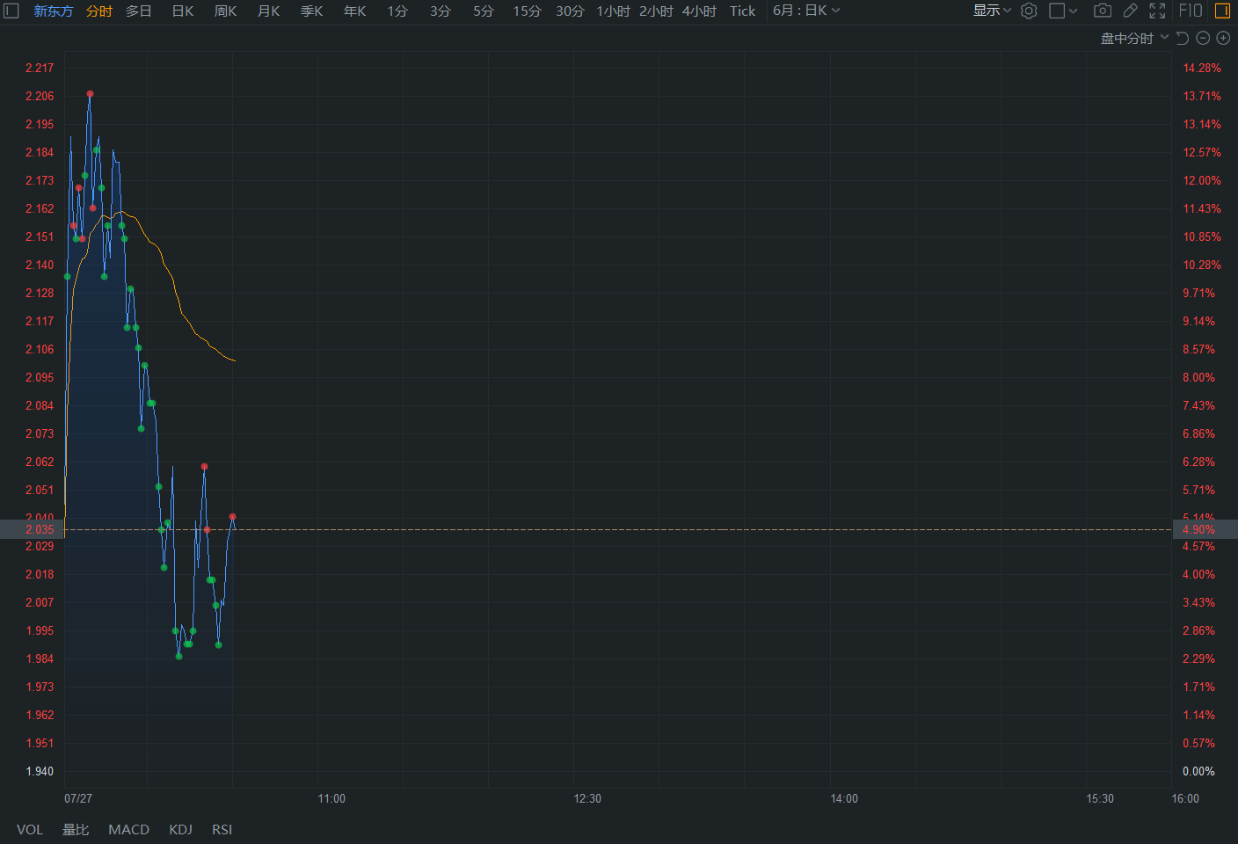This screenshot has height=844, width=1238.
Task: Click the 07/27 date label
Action: (78, 798)
